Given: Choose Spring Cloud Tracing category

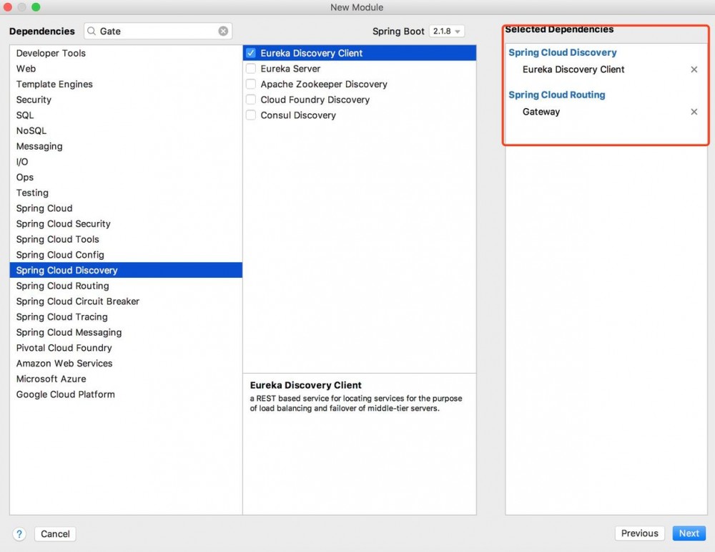Looking at the screenshot, I should click(x=126, y=317).
